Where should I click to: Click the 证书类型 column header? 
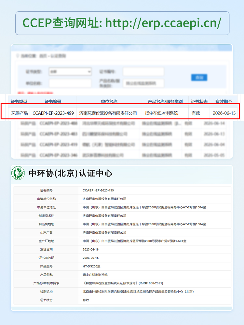coord(19,101)
